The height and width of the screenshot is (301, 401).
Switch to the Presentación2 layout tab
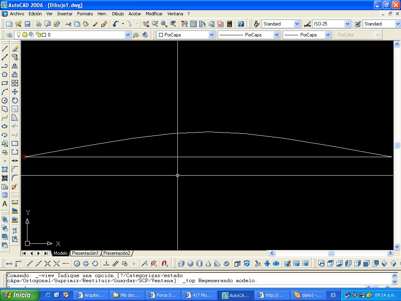pos(117,253)
